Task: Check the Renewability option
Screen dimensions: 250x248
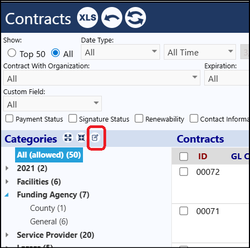Action: point(139,118)
